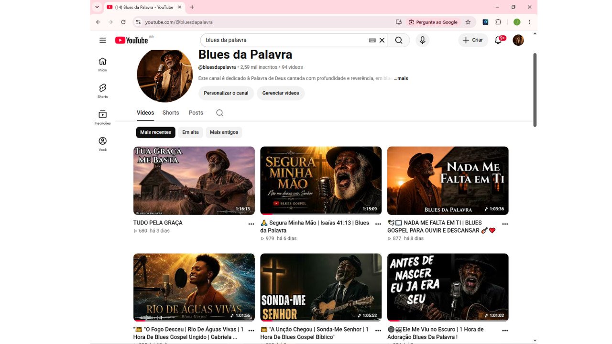
Task: Open options for Ele Me Viu no Escuro video
Action: (505, 331)
